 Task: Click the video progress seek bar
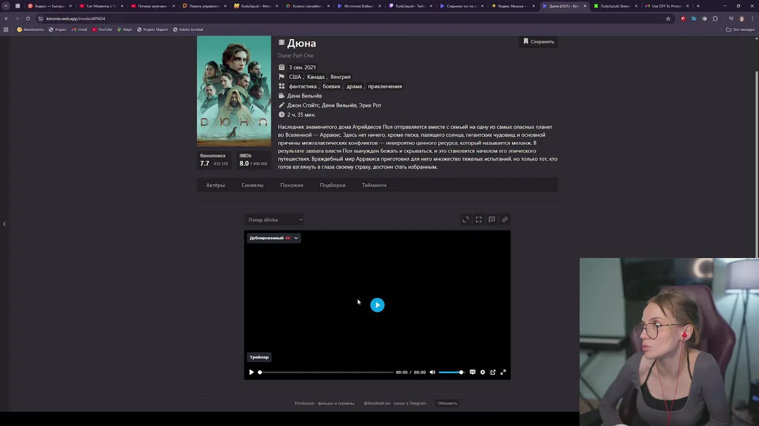(326, 372)
